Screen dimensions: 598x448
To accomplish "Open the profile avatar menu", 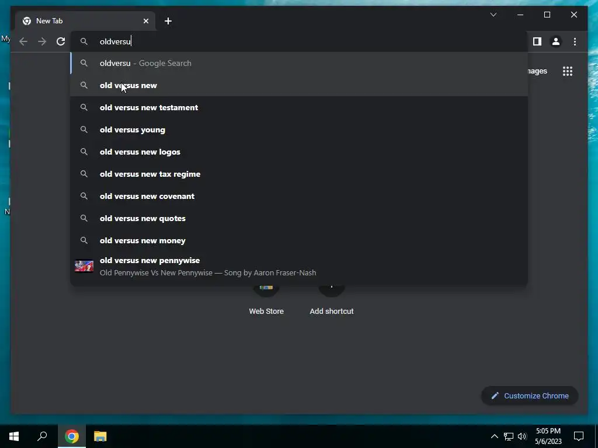I will pos(556,41).
